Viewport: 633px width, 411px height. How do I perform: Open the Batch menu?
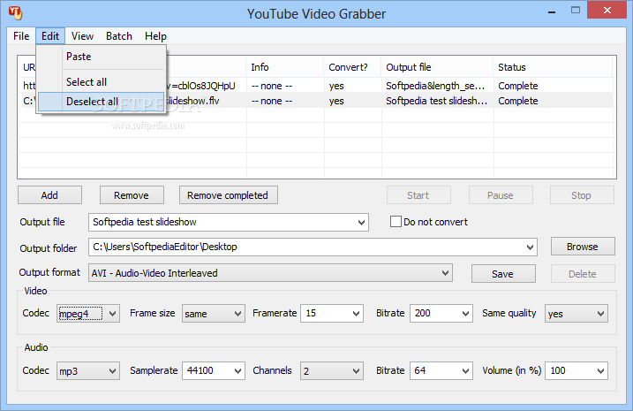click(119, 36)
